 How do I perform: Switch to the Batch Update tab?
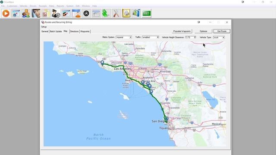[x=56, y=31]
